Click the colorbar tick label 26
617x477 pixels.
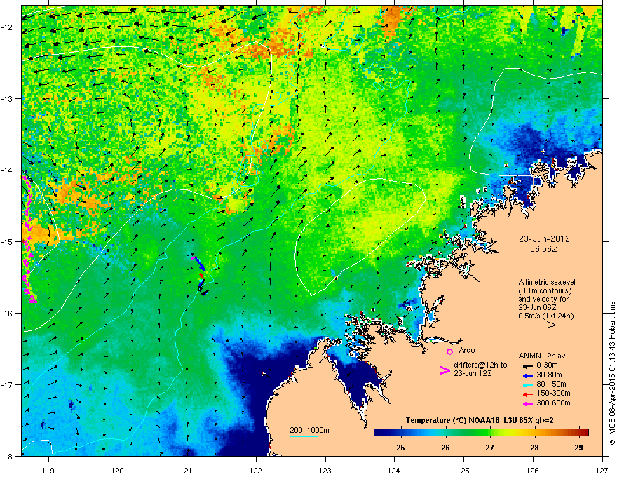445,448
